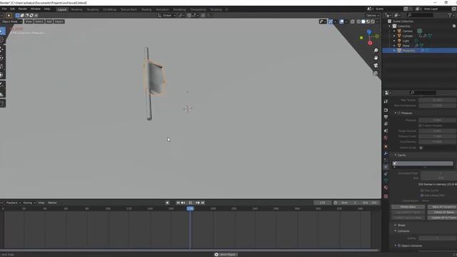
Task: Select the Light object in outliner
Action: click(x=406, y=41)
